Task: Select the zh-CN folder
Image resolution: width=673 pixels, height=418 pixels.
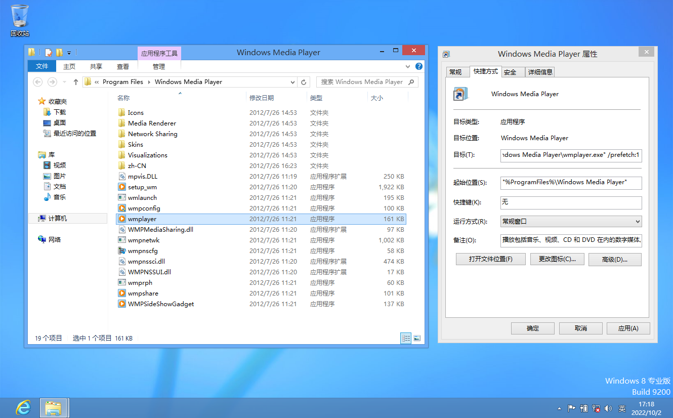Action: click(x=261, y=165)
